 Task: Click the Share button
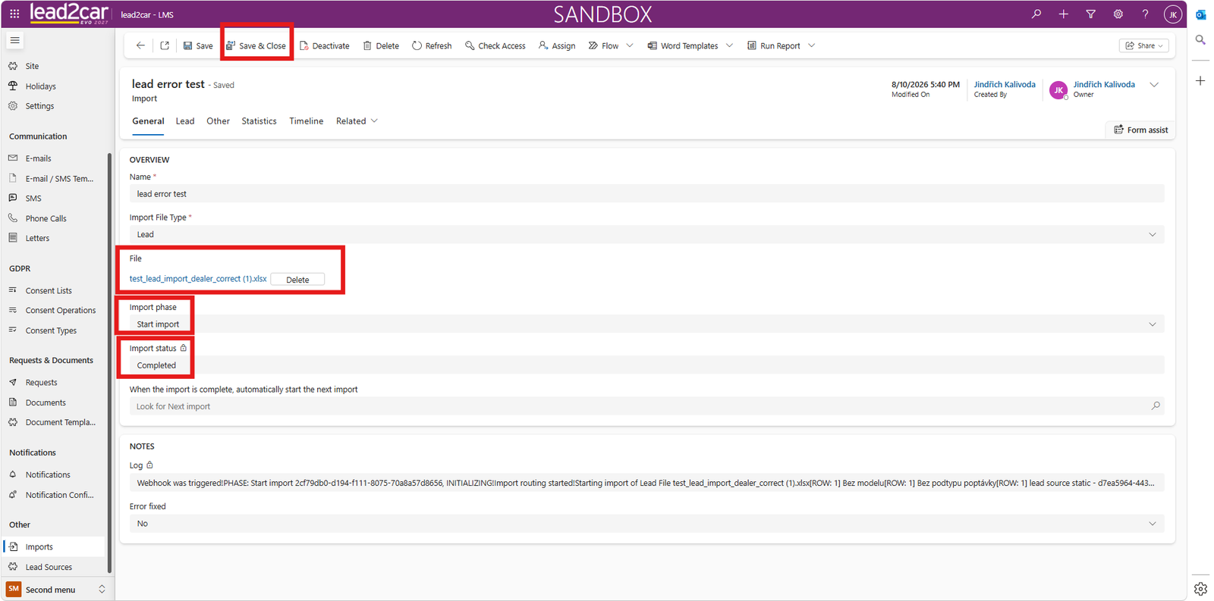(x=1143, y=45)
